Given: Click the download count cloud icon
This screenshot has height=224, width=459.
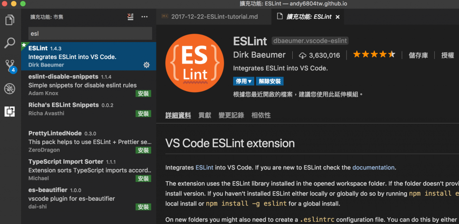Looking at the screenshot, I should (303, 55).
